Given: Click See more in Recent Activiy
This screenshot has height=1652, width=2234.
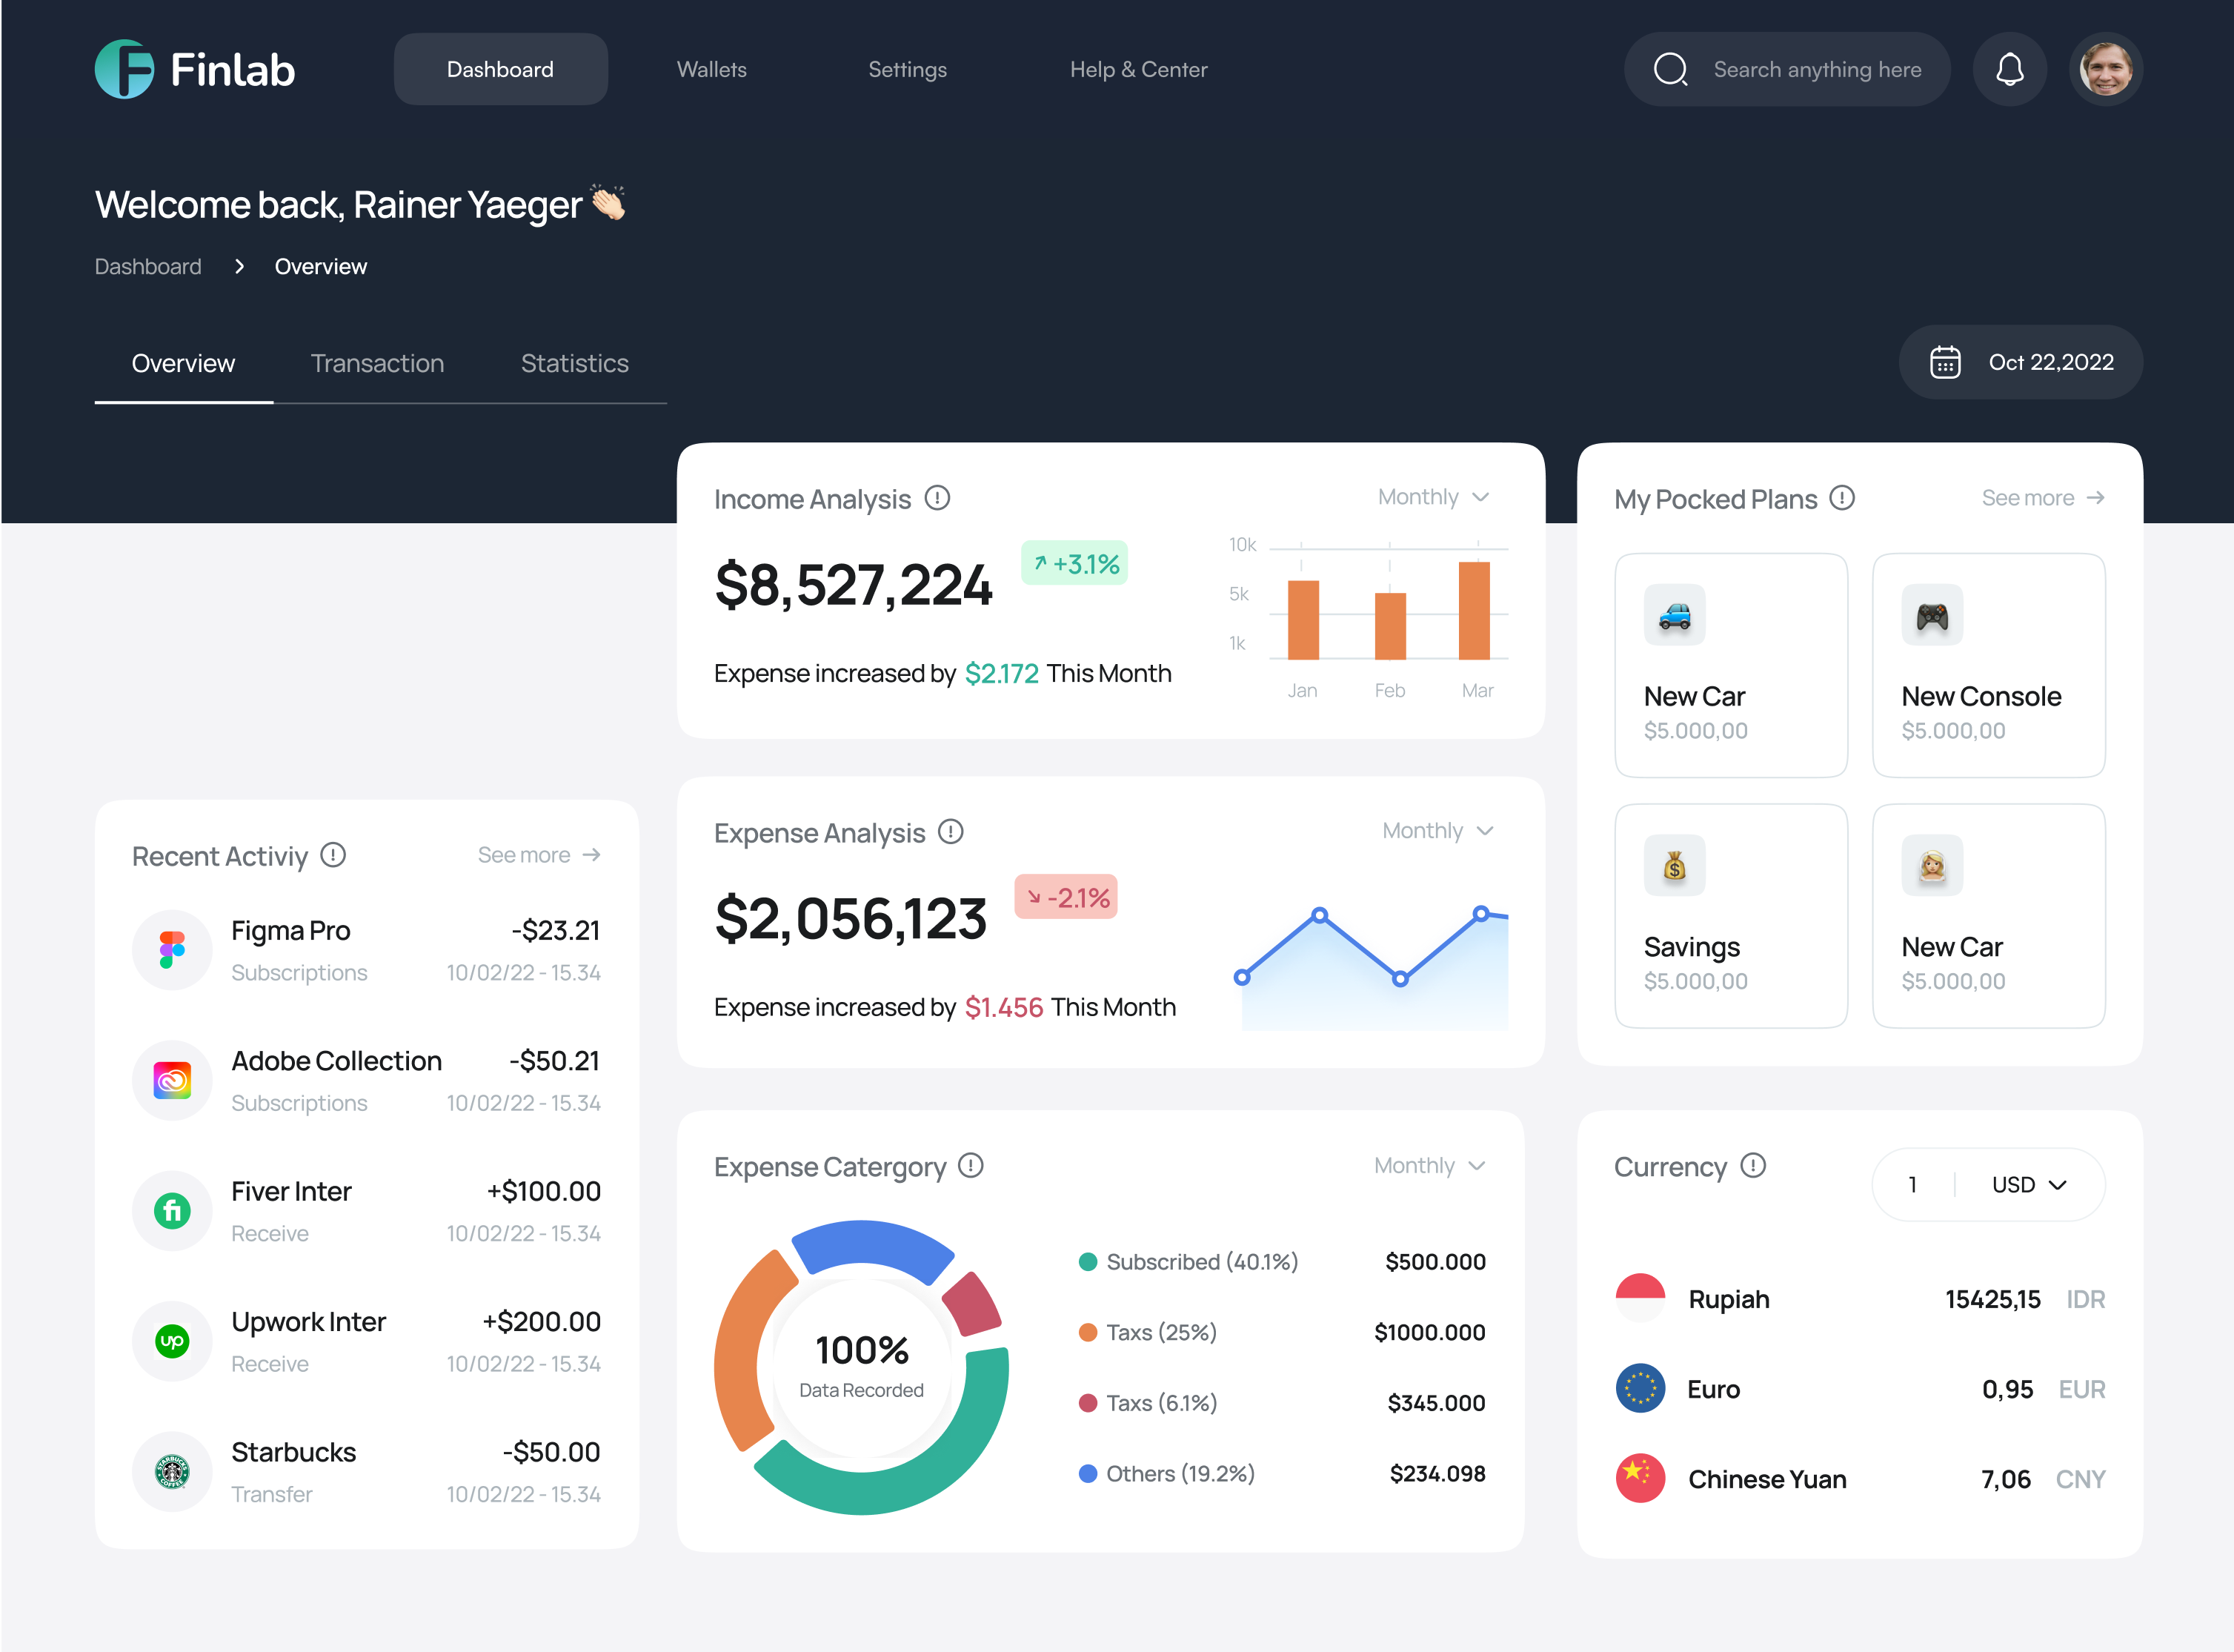Looking at the screenshot, I should click(539, 855).
